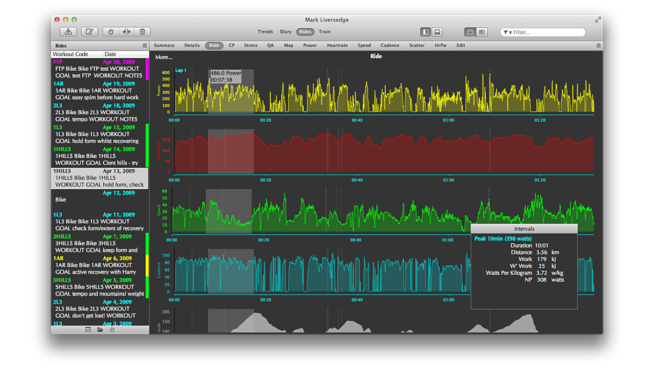Viewport: 654px width, 368px height.
Task: Toggle the bottom panel visibility button
Action: tap(437, 32)
